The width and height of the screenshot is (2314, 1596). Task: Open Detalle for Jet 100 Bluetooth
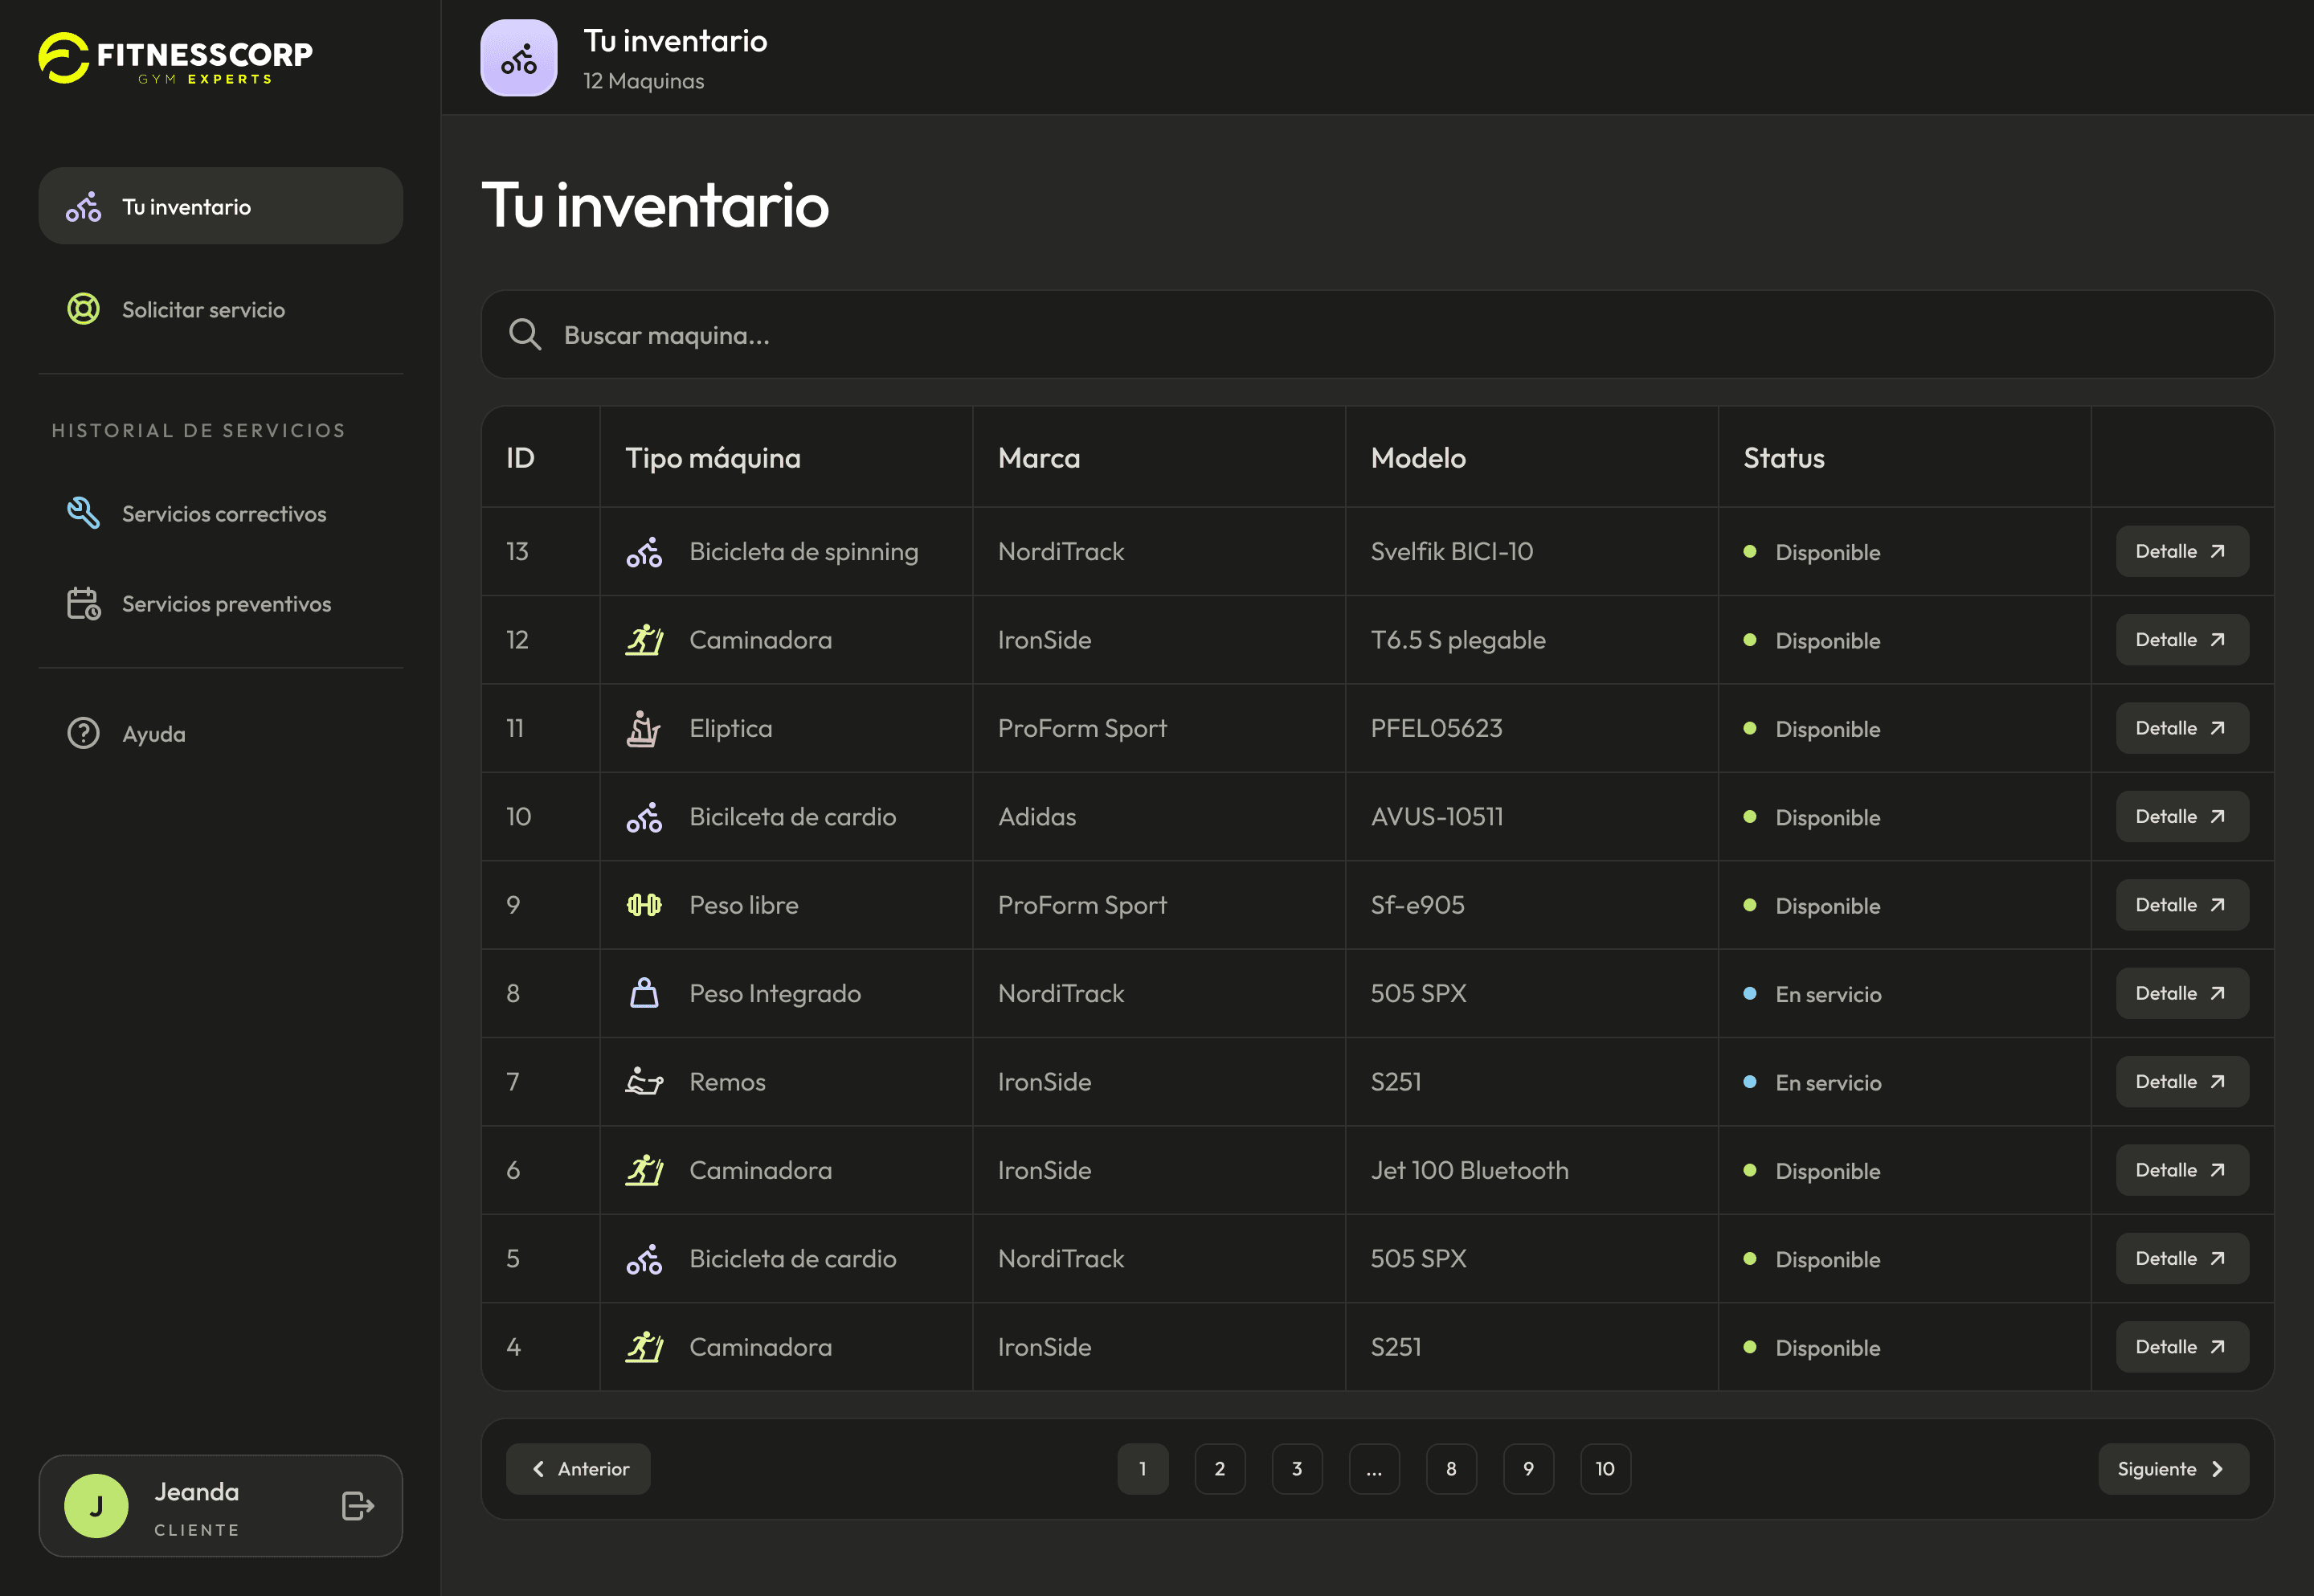point(2182,1170)
